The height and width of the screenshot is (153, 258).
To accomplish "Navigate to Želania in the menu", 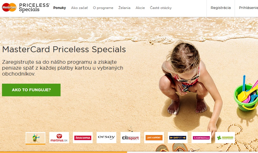I will (124, 8).
